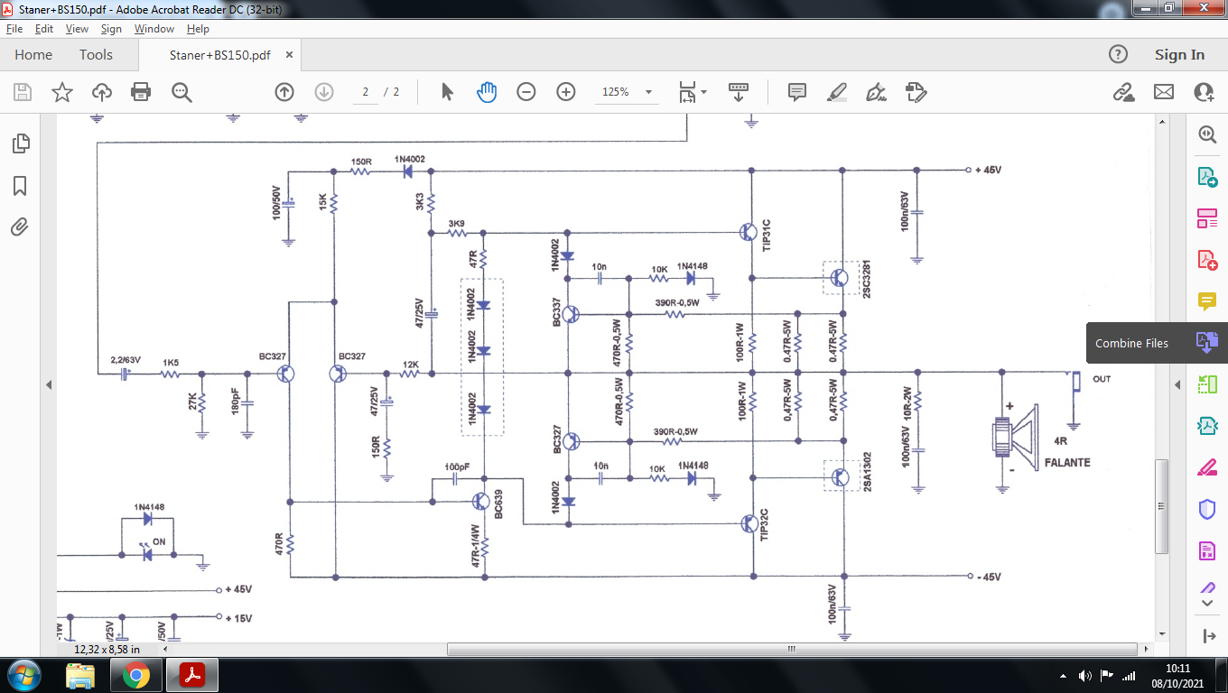Open the page fit options dropdown
1228x693 pixels.
(x=693, y=92)
